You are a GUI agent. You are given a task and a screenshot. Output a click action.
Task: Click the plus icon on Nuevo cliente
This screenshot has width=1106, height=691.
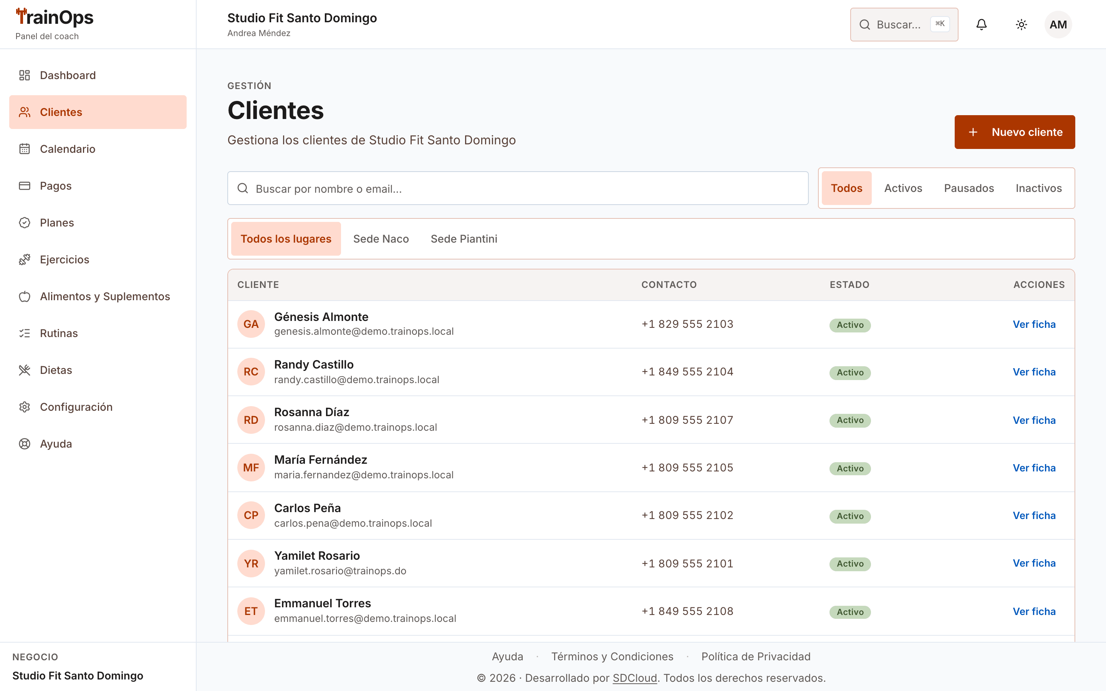tap(973, 132)
